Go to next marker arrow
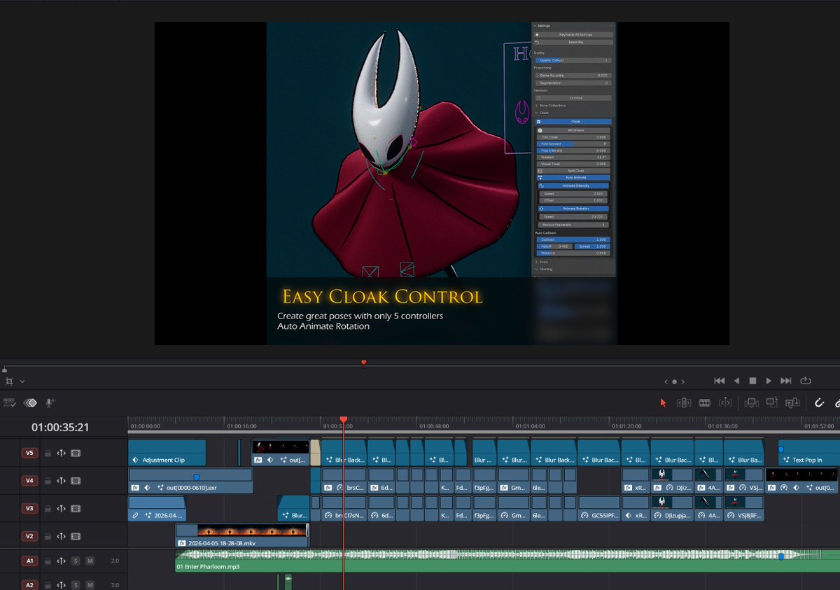840x590 pixels. (x=682, y=381)
